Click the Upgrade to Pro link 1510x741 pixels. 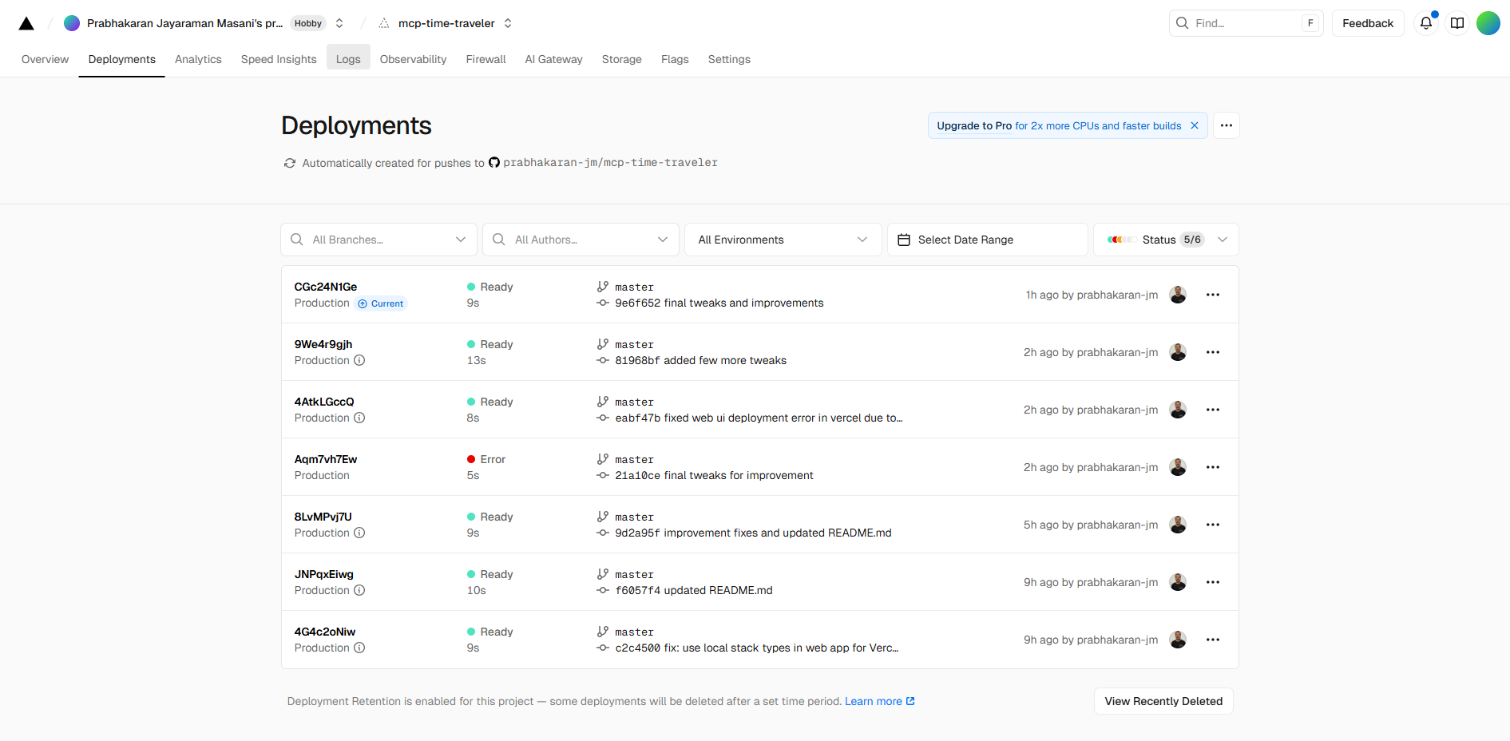(x=974, y=125)
